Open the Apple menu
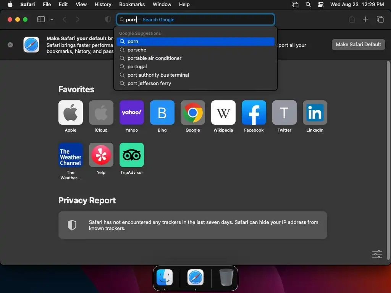391x293 pixels. [x=10, y=5]
